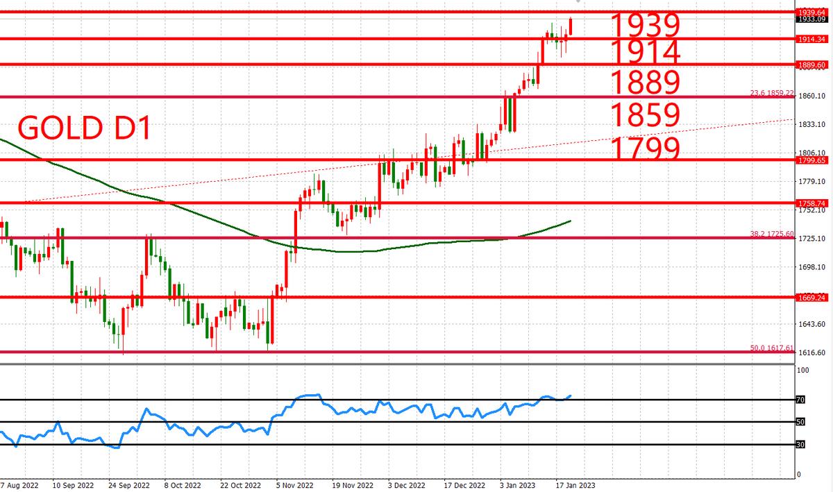Click the latest red candlestick near 1933
This screenshot has width=833, height=492.
(571, 26)
